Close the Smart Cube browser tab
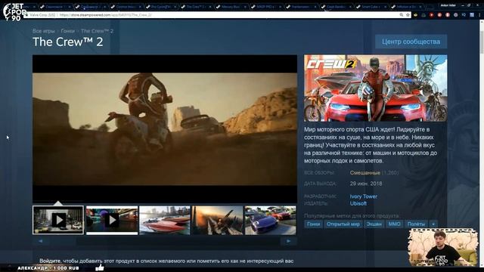This screenshot has height=272, width=484. 385,7
